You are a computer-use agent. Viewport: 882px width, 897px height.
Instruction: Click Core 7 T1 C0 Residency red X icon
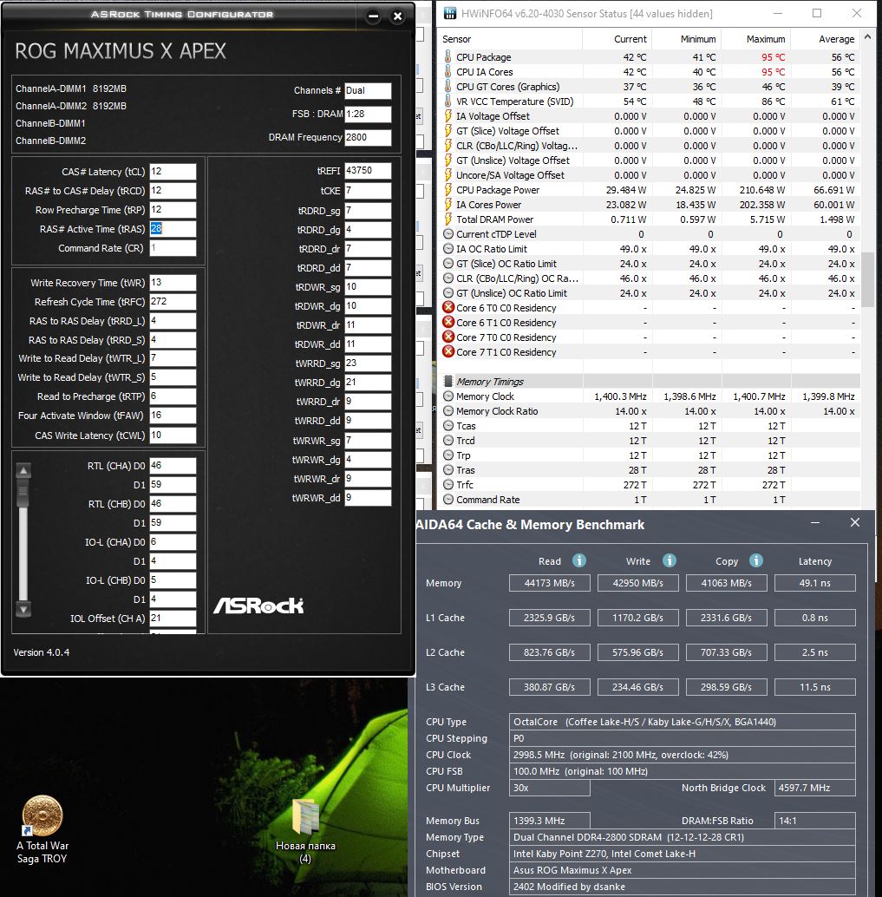pos(448,352)
